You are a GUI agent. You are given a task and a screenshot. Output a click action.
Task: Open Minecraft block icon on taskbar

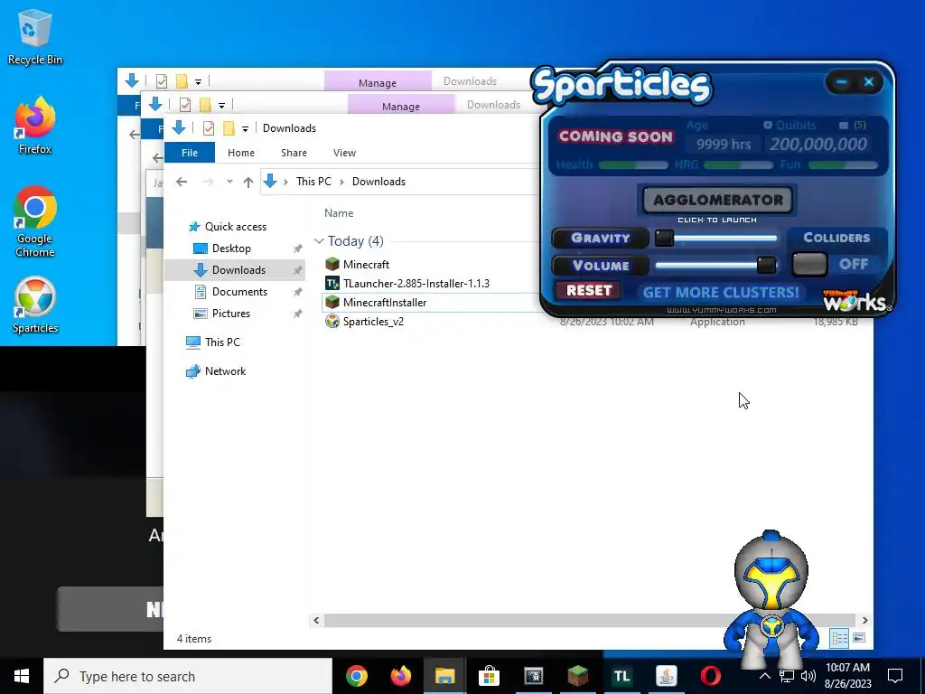[x=577, y=676]
